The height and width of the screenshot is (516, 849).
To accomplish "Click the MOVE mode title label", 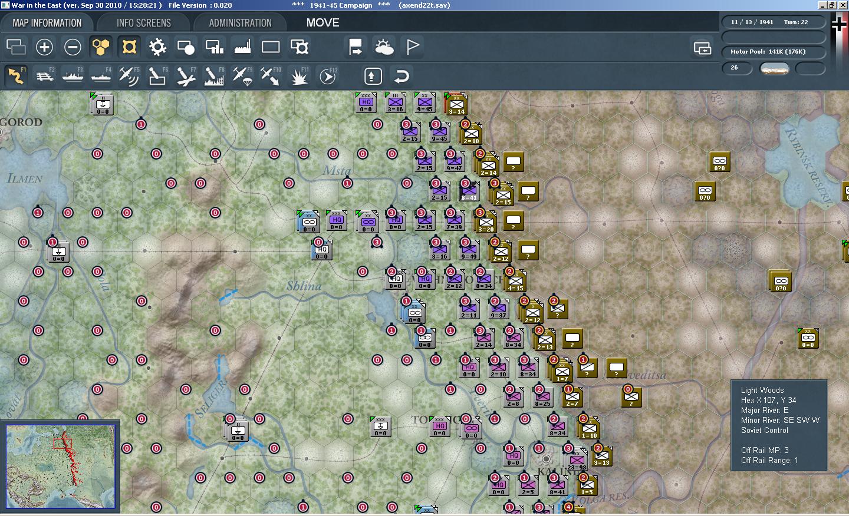I will pyautogui.click(x=323, y=23).
